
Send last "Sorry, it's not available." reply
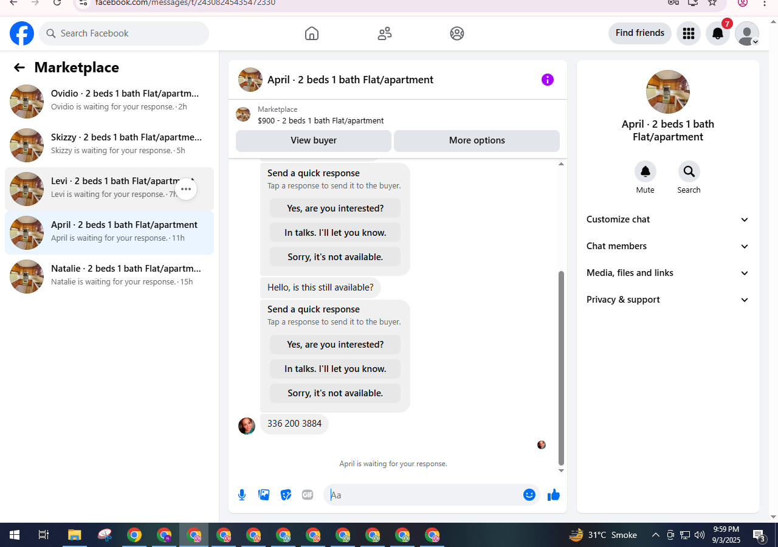[336, 393]
